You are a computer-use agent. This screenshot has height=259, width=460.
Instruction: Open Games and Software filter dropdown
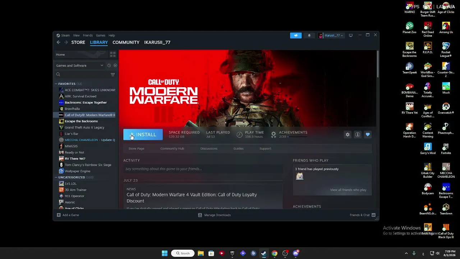point(79,65)
